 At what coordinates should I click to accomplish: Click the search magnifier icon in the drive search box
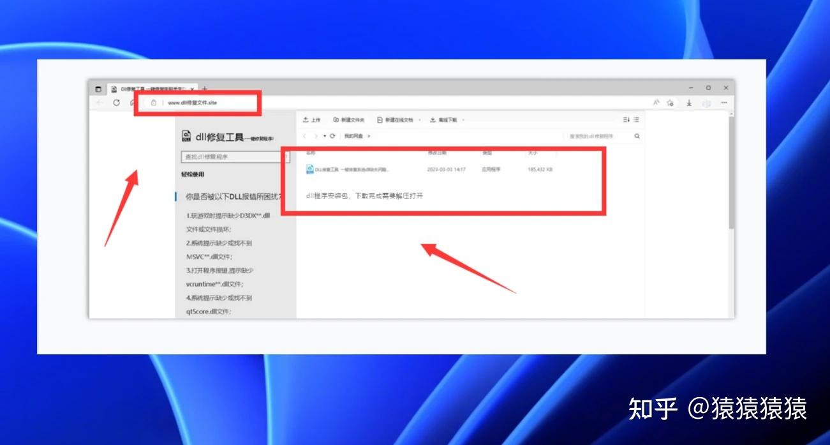point(636,135)
